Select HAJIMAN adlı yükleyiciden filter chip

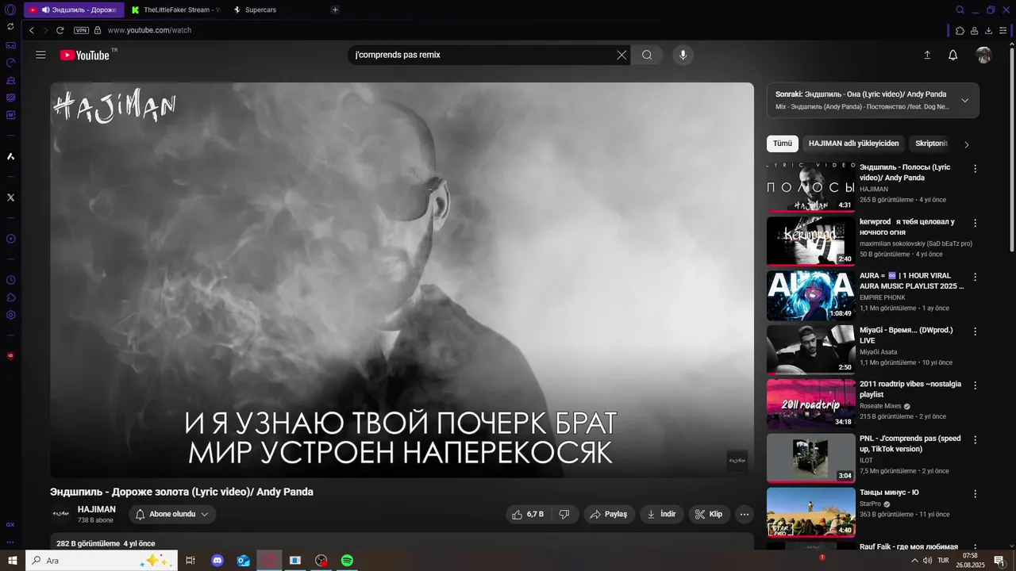click(853, 144)
